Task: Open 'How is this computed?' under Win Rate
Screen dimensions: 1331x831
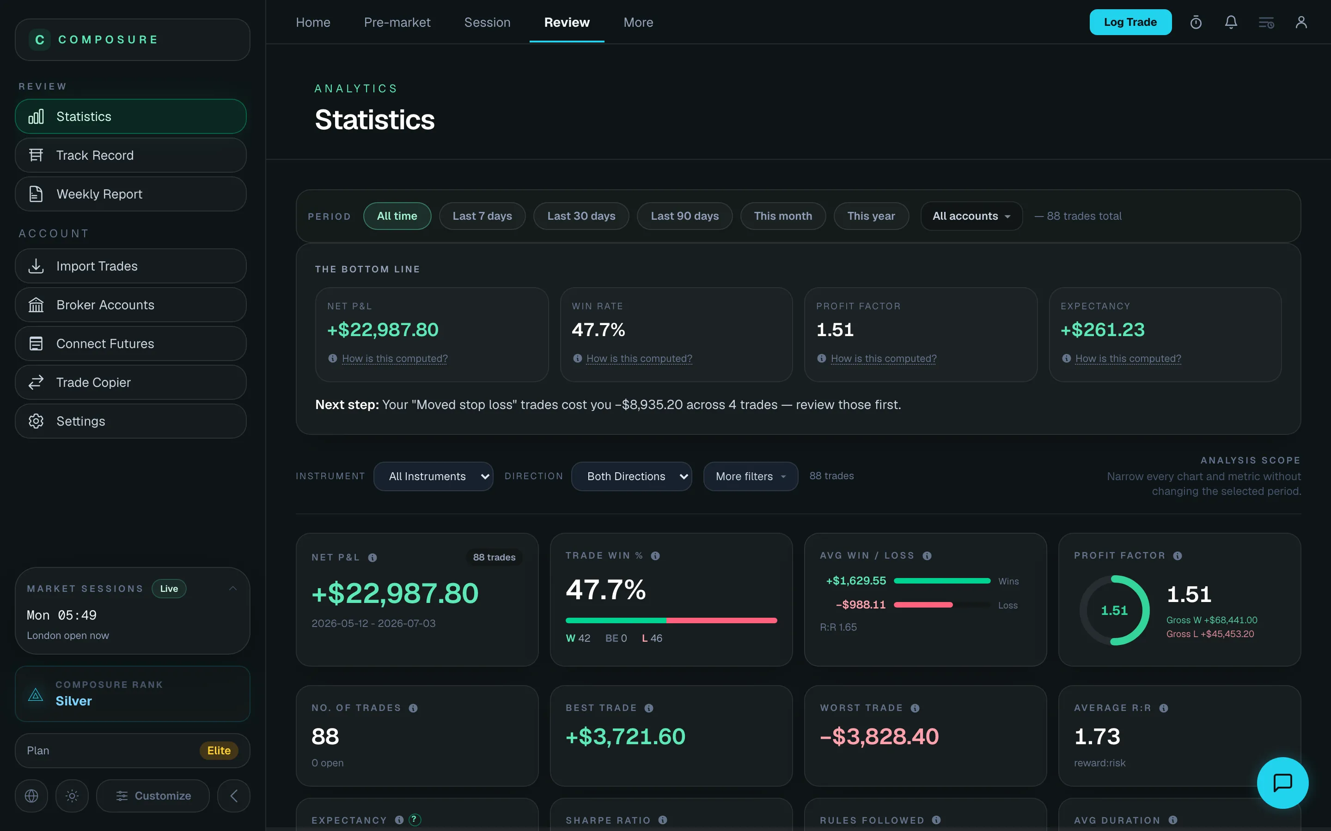Action: tap(639, 358)
